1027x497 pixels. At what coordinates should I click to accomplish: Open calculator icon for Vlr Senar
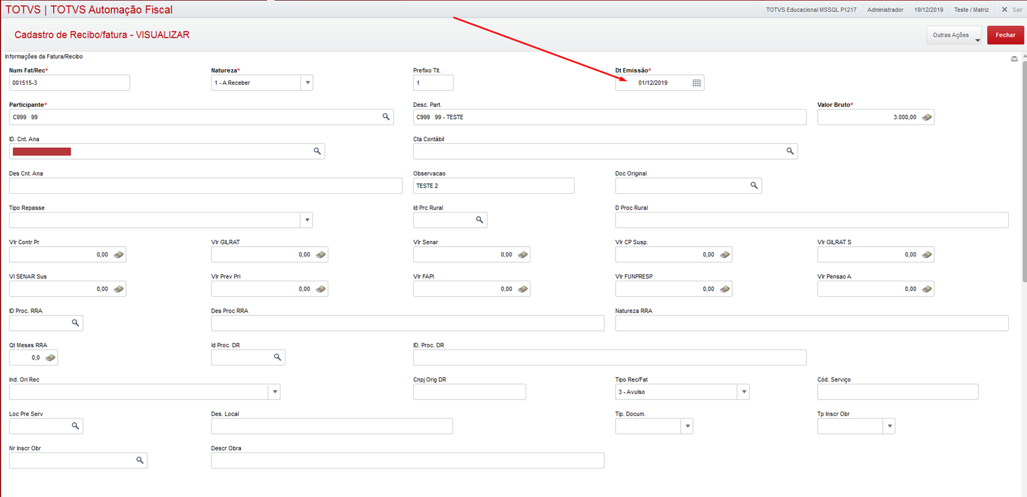[523, 255]
